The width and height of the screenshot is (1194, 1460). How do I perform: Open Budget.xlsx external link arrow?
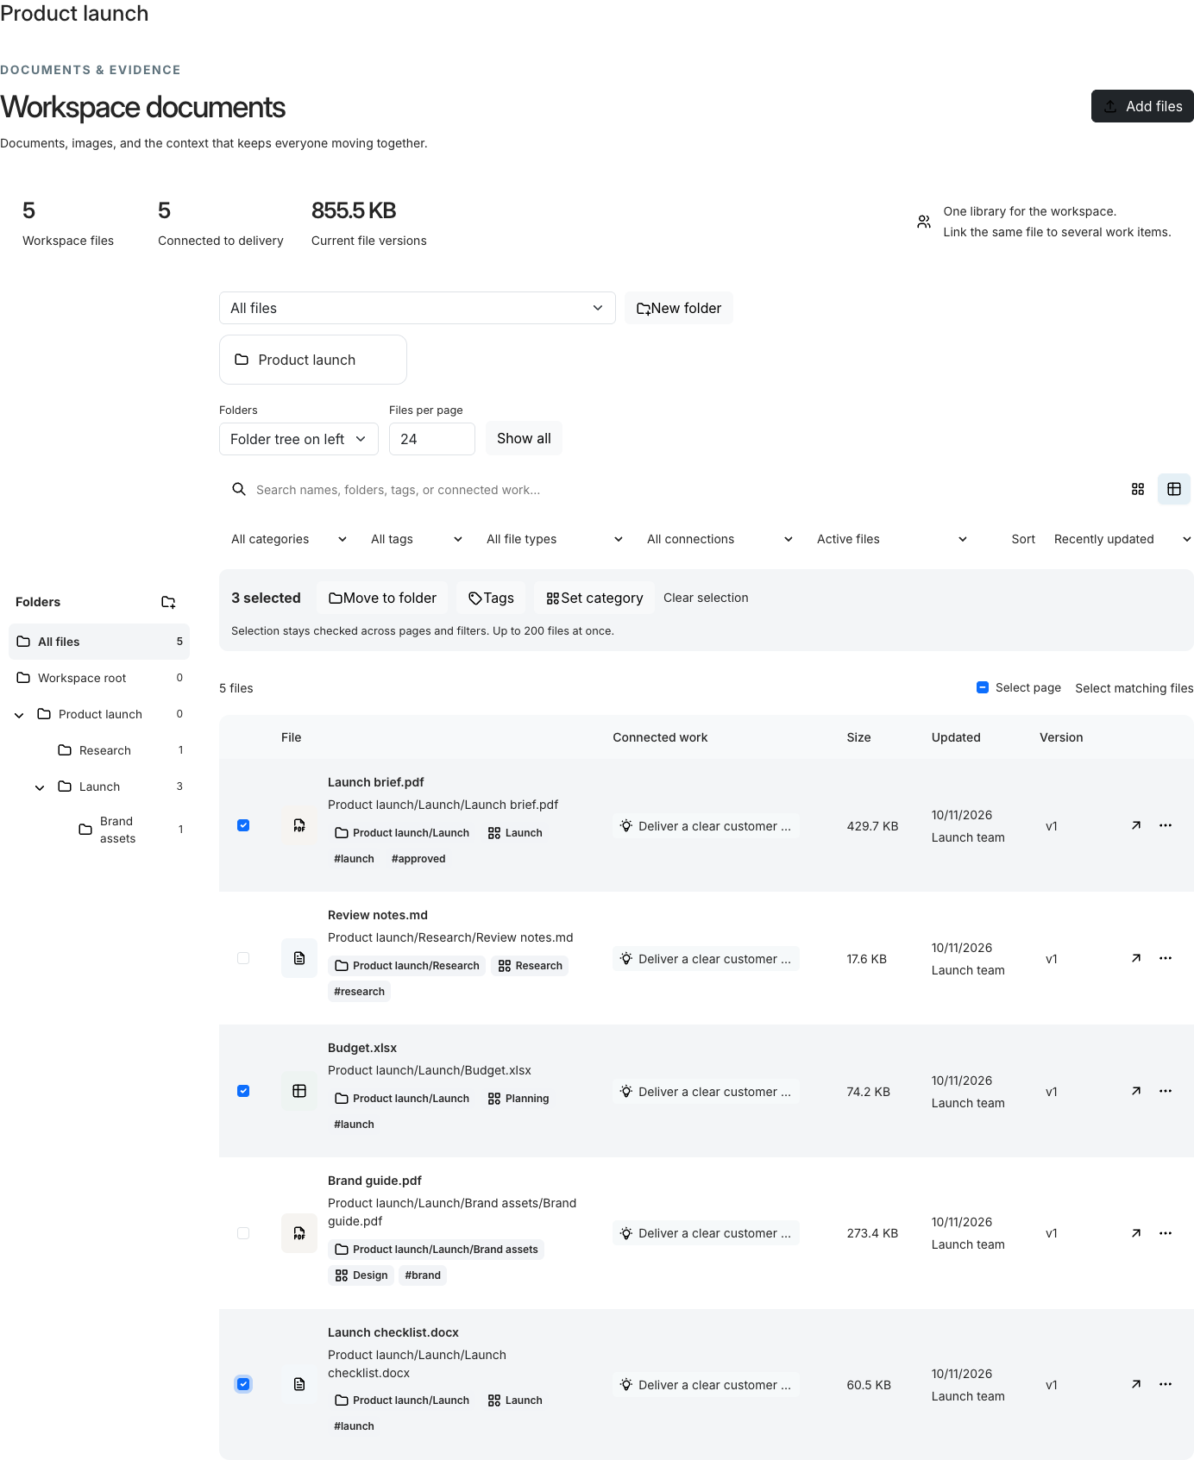pos(1136,1091)
